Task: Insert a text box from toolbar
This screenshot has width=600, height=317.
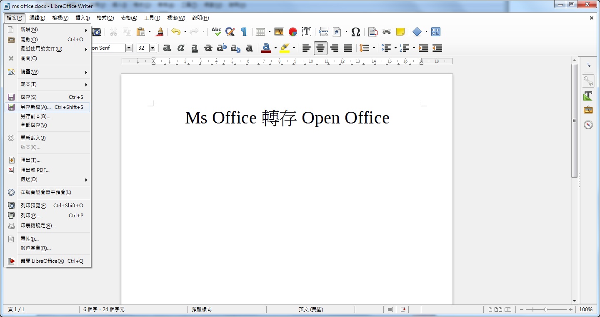Action: coord(307,32)
